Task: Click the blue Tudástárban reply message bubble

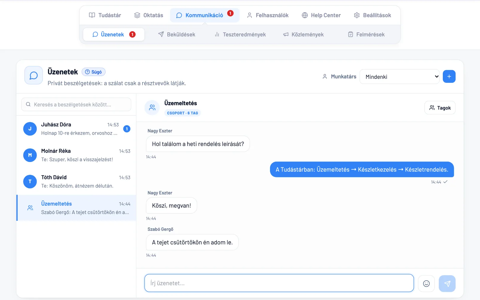Action: coord(362,169)
